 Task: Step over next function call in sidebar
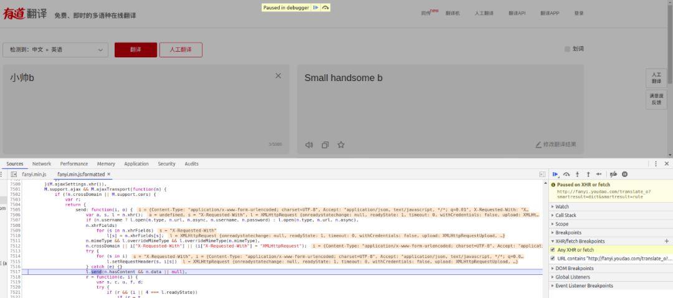pos(566,175)
